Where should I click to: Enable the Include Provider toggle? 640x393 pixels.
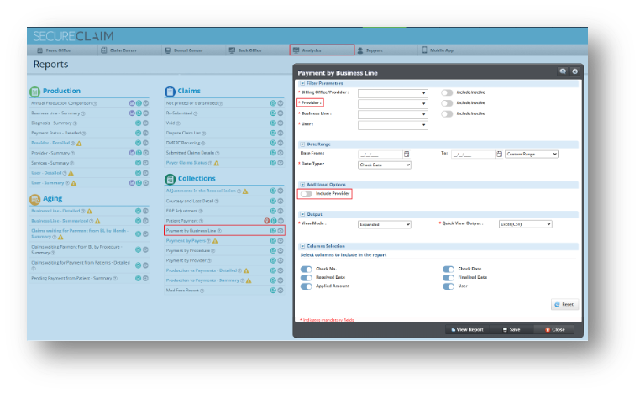(305, 194)
